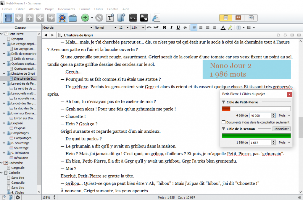Open Mots unit dropdown for session target

(284, 142)
